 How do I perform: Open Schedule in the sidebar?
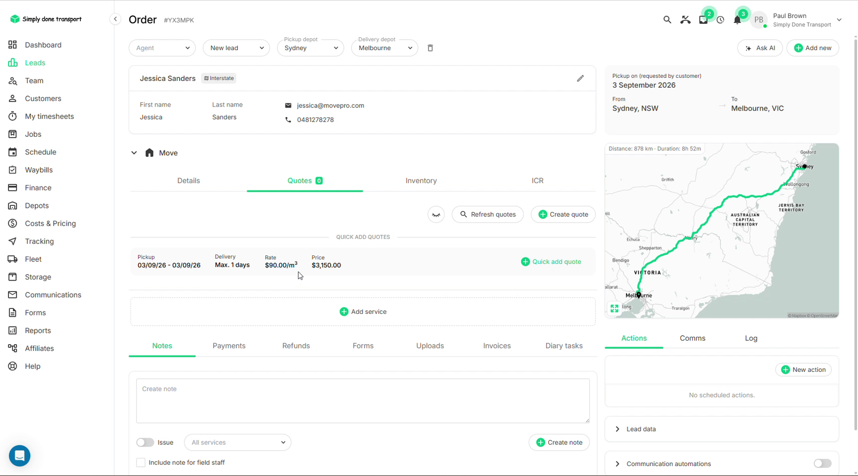coord(40,152)
